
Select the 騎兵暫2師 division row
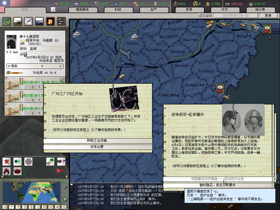click(24, 109)
